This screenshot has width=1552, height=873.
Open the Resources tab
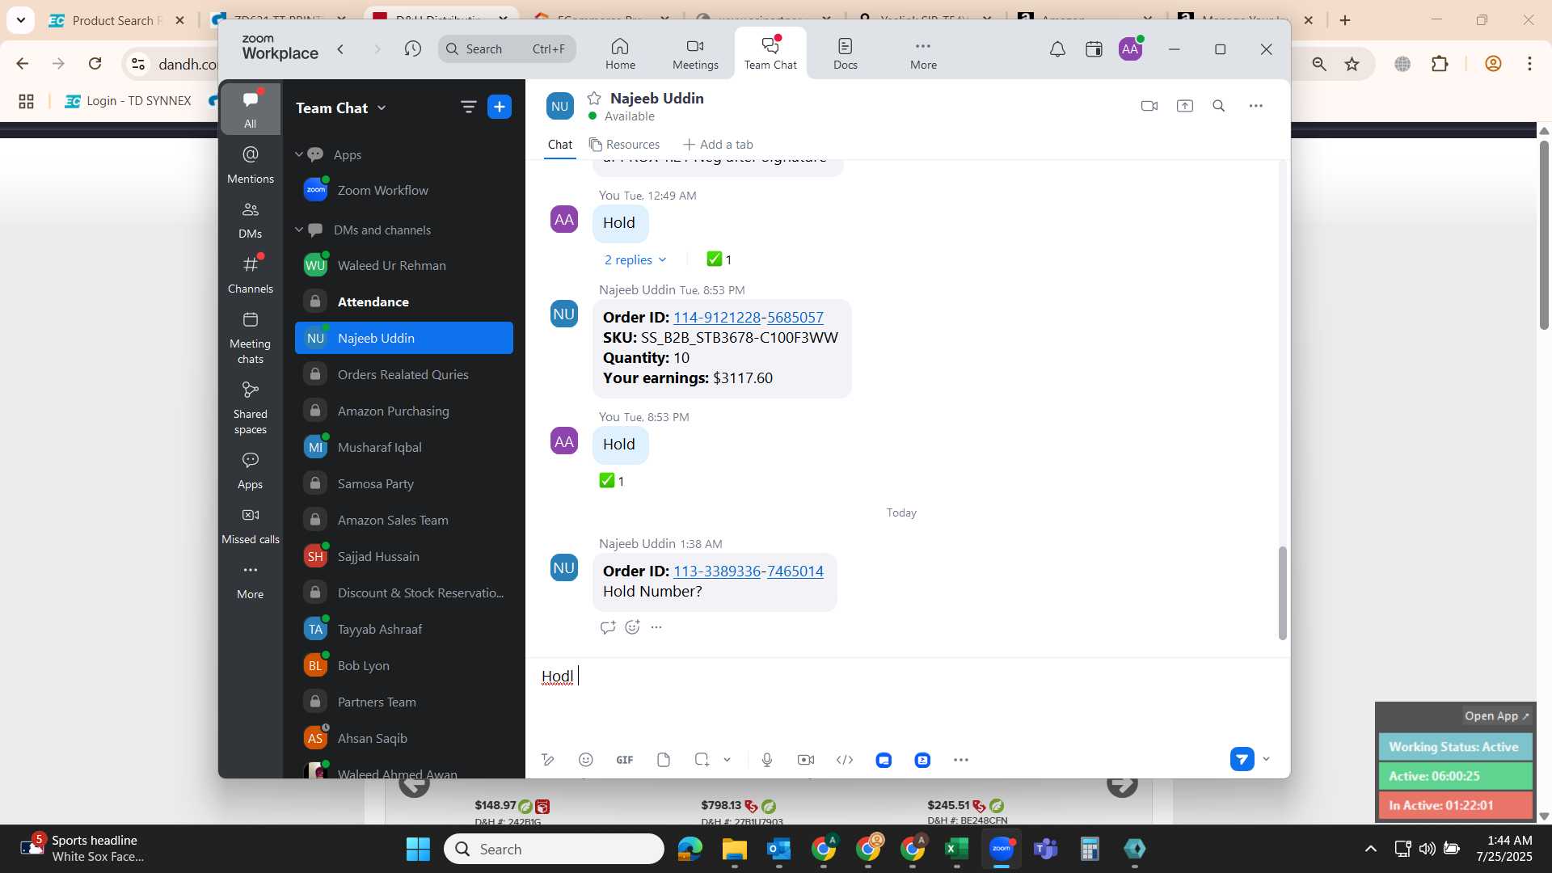(624, 145)
